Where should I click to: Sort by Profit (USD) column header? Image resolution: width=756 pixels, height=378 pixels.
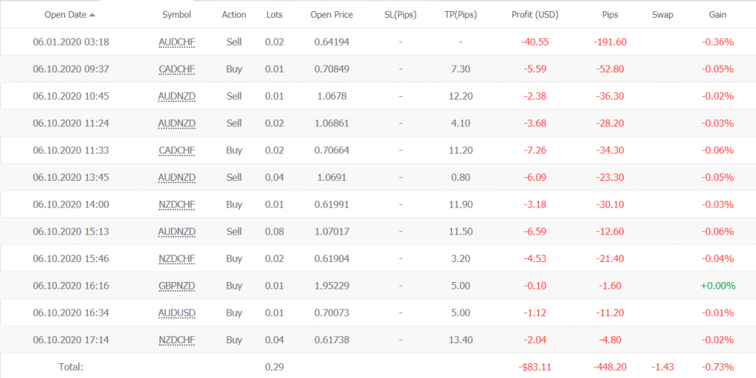tap(535, 15)
